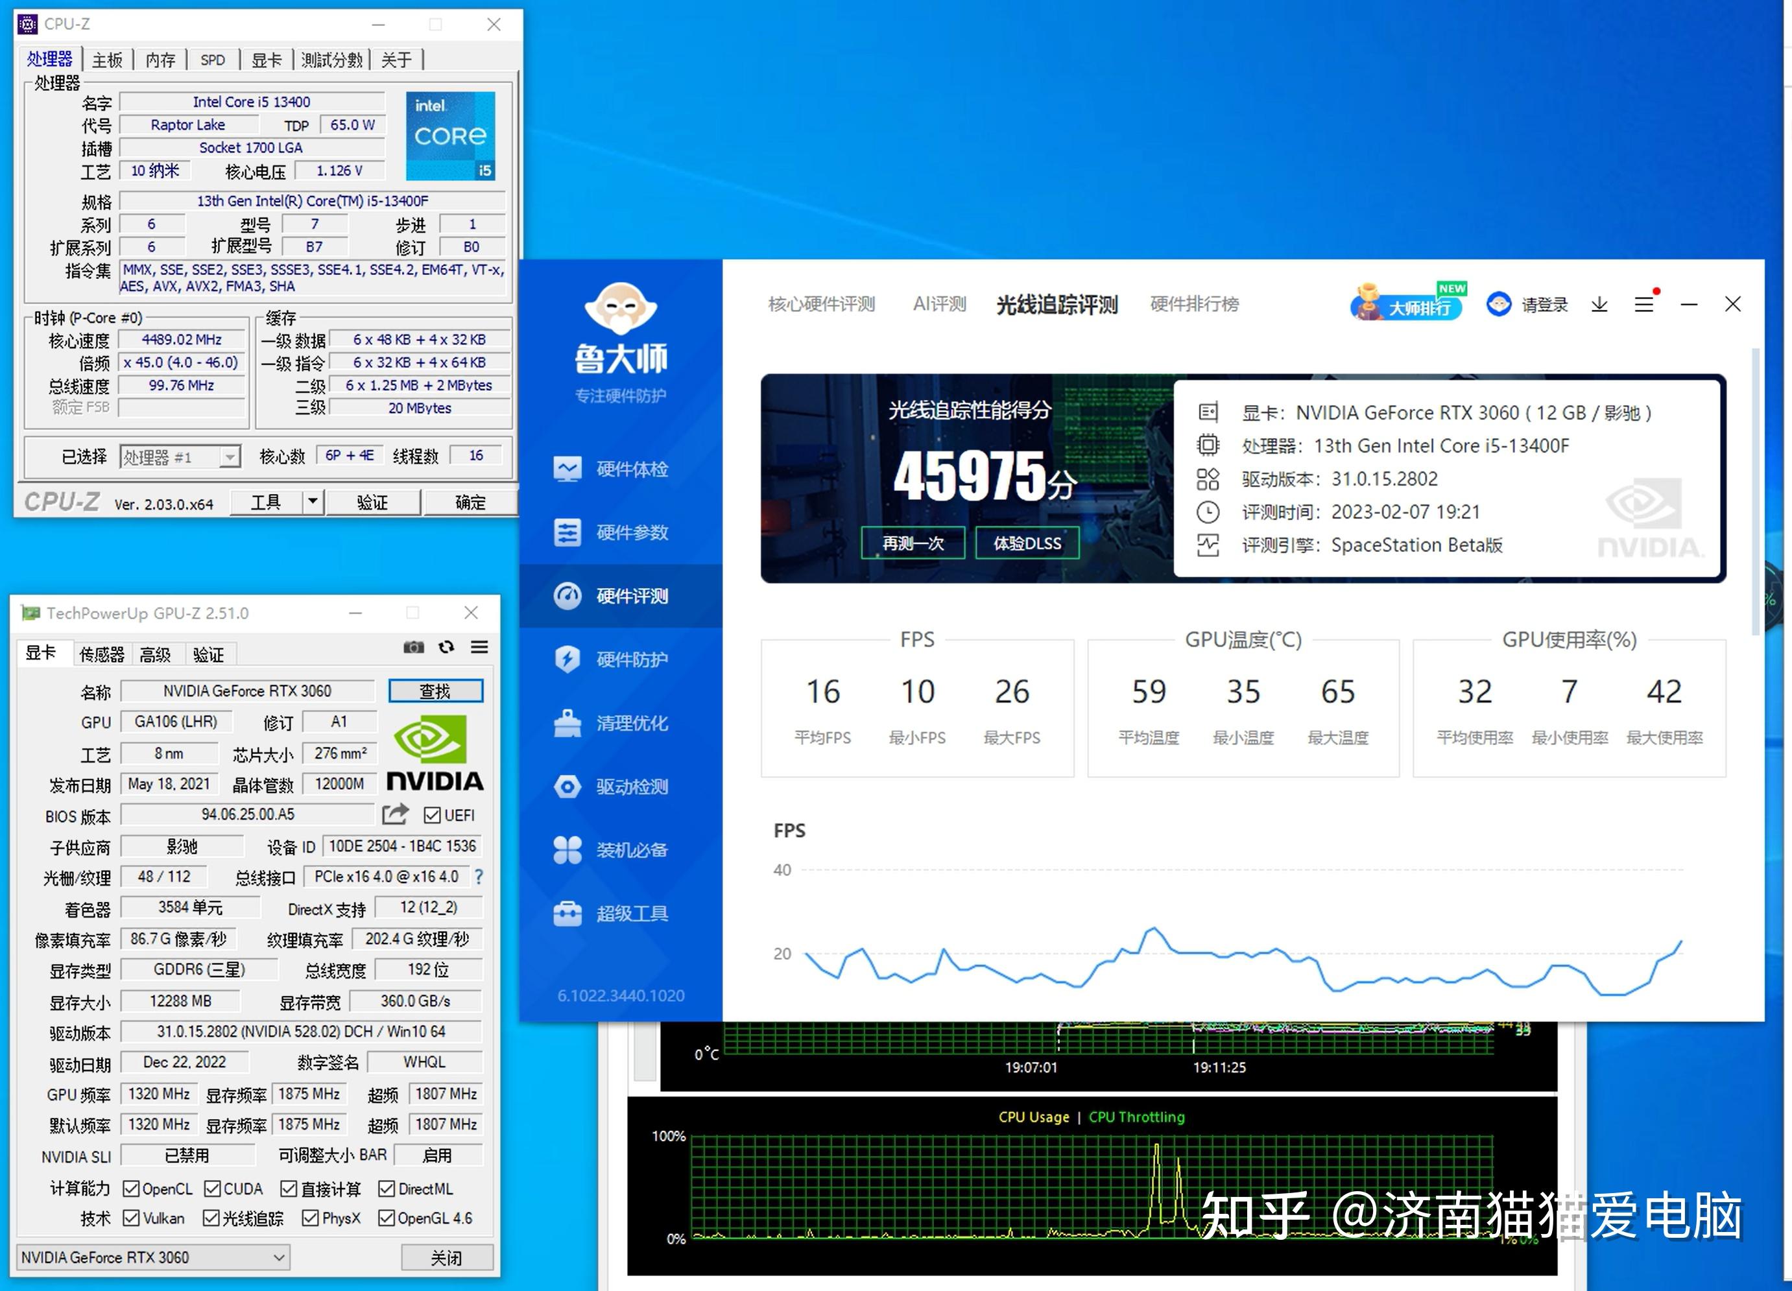This screenshot has height=1291, width=1792.
Task: Switch to SPD tab in CPU-Z
Action: point(213,60)
